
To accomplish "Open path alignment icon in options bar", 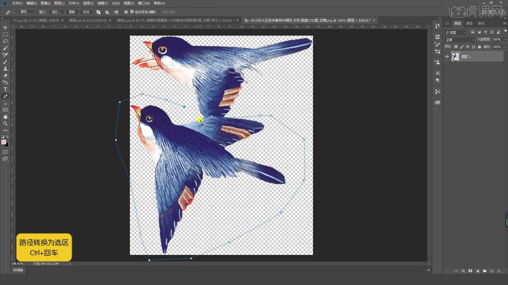I will click(107, 12).
